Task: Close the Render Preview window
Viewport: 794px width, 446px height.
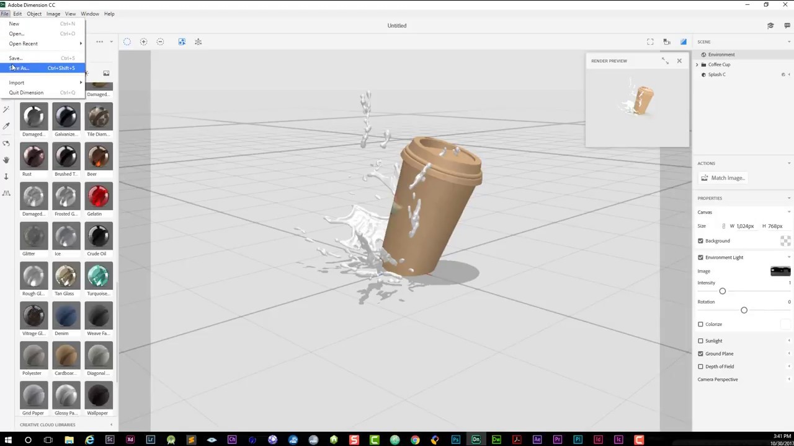Action: click(x=679, y=61)
